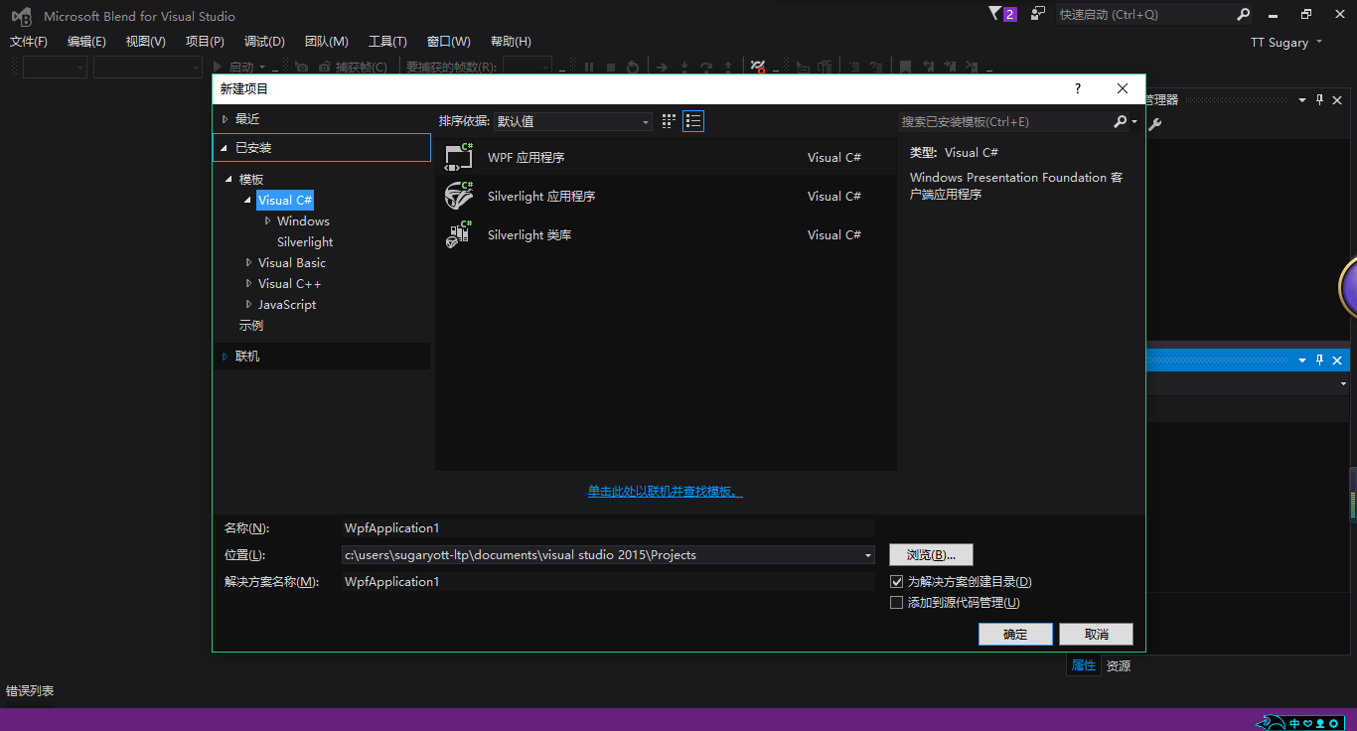Viewport: 1357px width, 731px height.
Task: Open the 团队(M) menu
Action: (x=327, y=41)
